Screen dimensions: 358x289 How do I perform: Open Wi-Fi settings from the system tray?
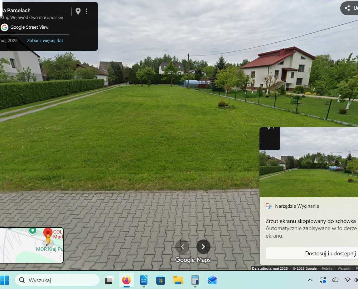point(347,280)
